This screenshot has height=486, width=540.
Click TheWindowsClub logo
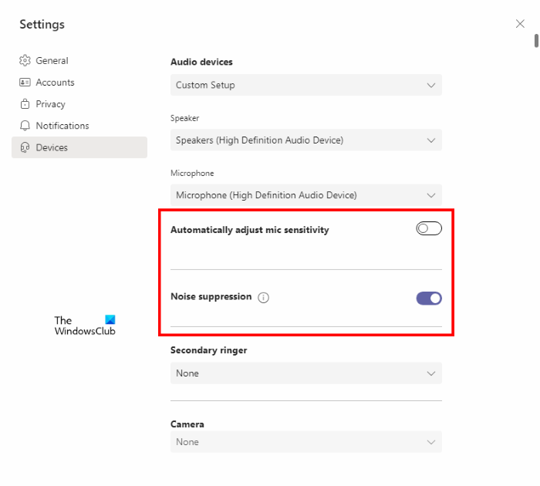click(85, 326)
